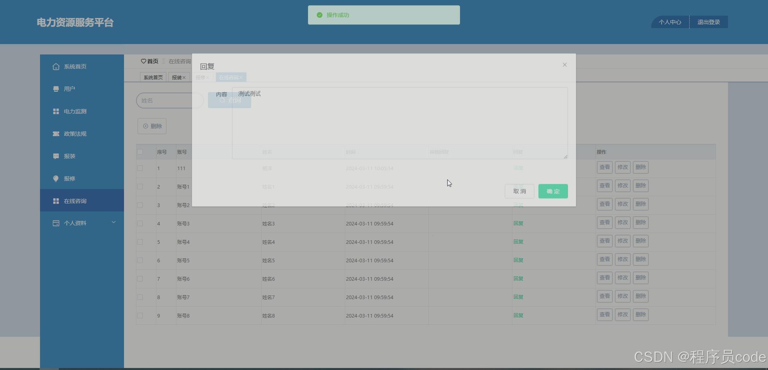The width and height of the screenshot is (768, 370).
Task: Select the 报装 chat icon in sidebar
Action: click(56, 156)
